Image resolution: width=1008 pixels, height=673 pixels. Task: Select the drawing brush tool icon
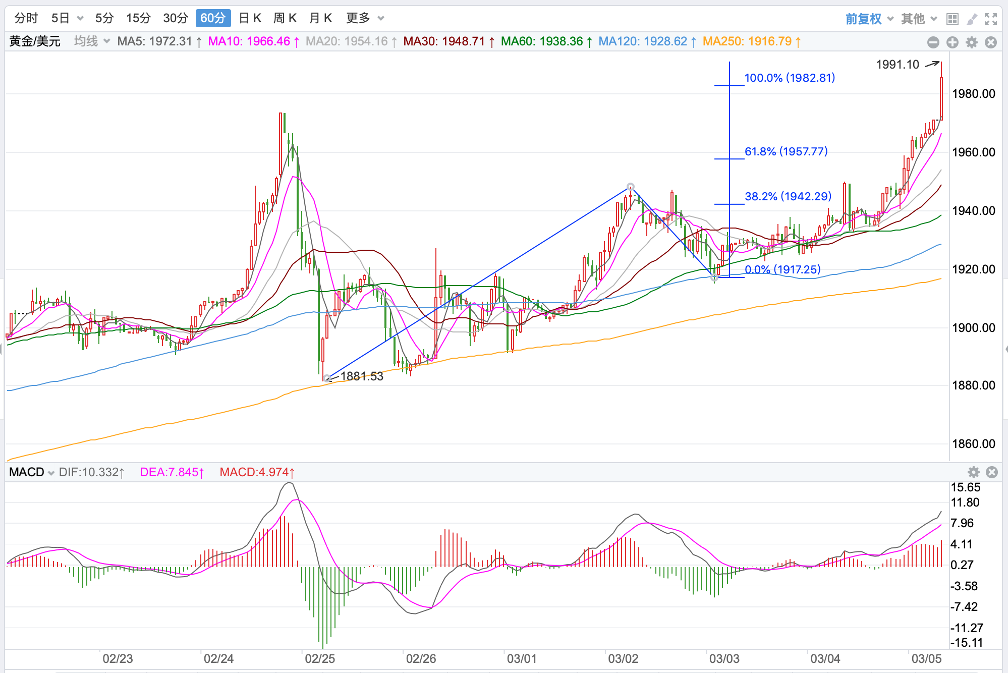click(x=971, y=19)
